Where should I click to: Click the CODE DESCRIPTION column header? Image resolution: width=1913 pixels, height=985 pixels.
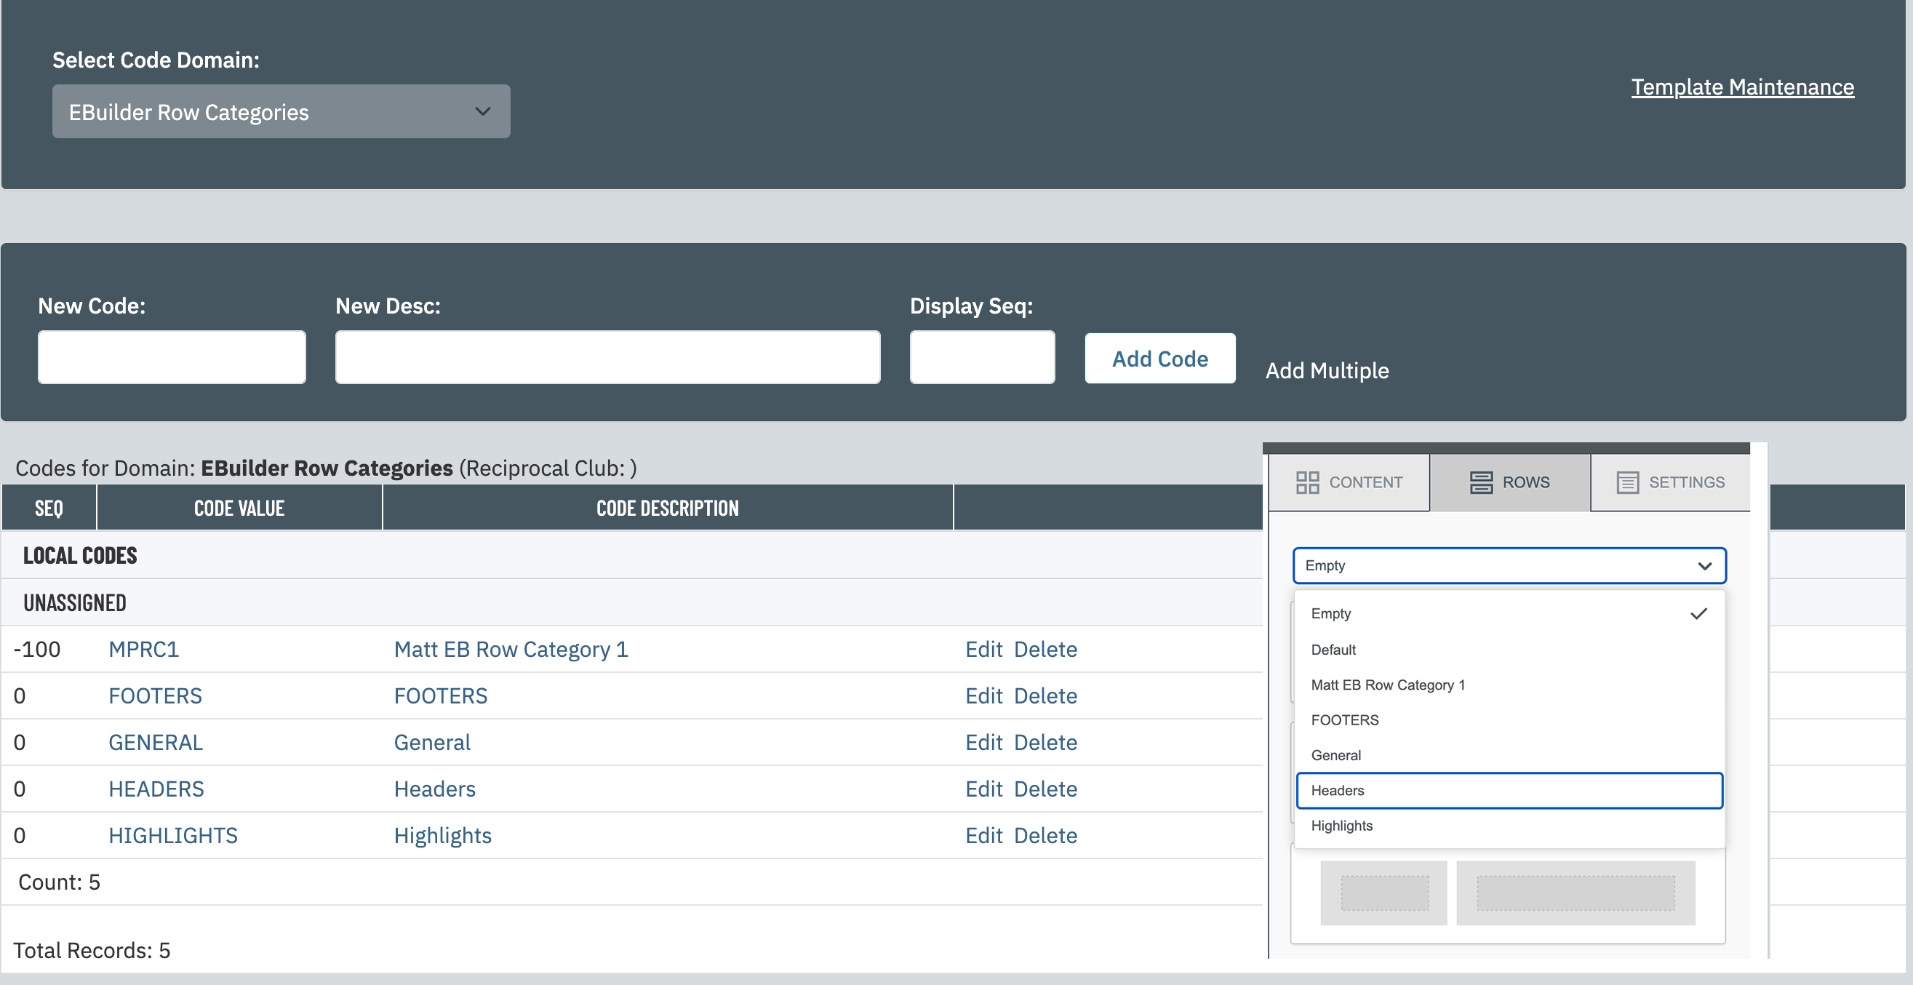(x=668, y=508)
